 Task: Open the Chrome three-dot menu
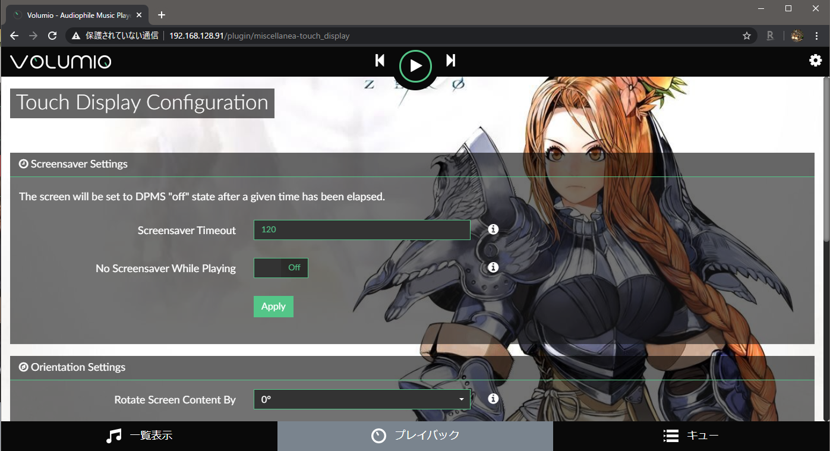pyautogui.click(x=816, y=36)
